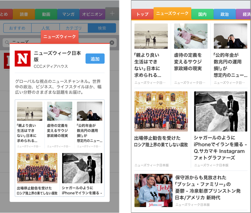Open the beach photo thumbnail in the right feed
Screen dimensions: 251x213
coord(151,36)
